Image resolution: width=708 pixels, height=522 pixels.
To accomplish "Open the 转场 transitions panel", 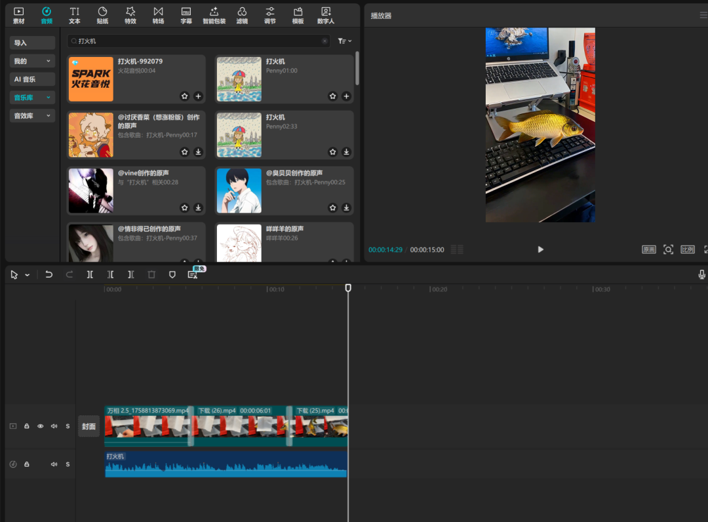I will (158, 15).
